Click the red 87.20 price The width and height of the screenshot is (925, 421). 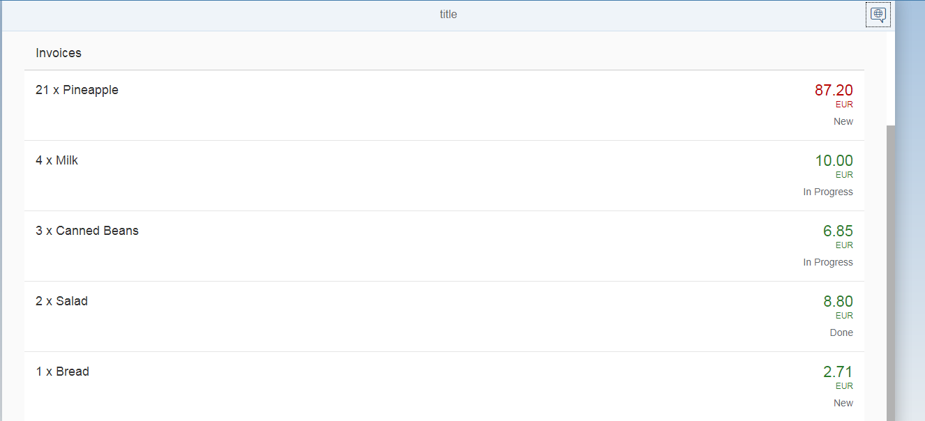tap(834, 90)
